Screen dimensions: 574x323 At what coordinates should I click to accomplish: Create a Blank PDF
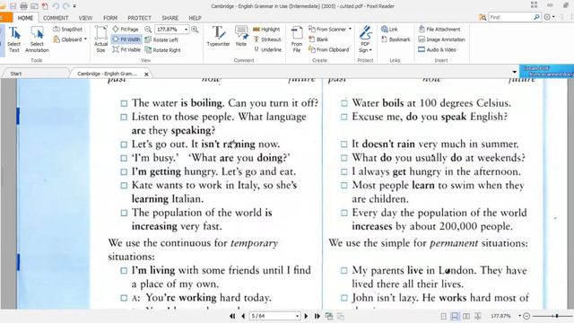pos(318,39)
